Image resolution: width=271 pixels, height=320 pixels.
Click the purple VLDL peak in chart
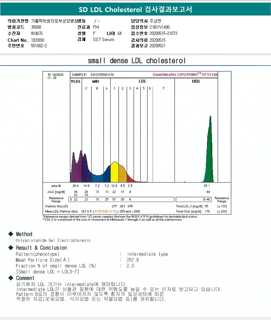(76, 169)
